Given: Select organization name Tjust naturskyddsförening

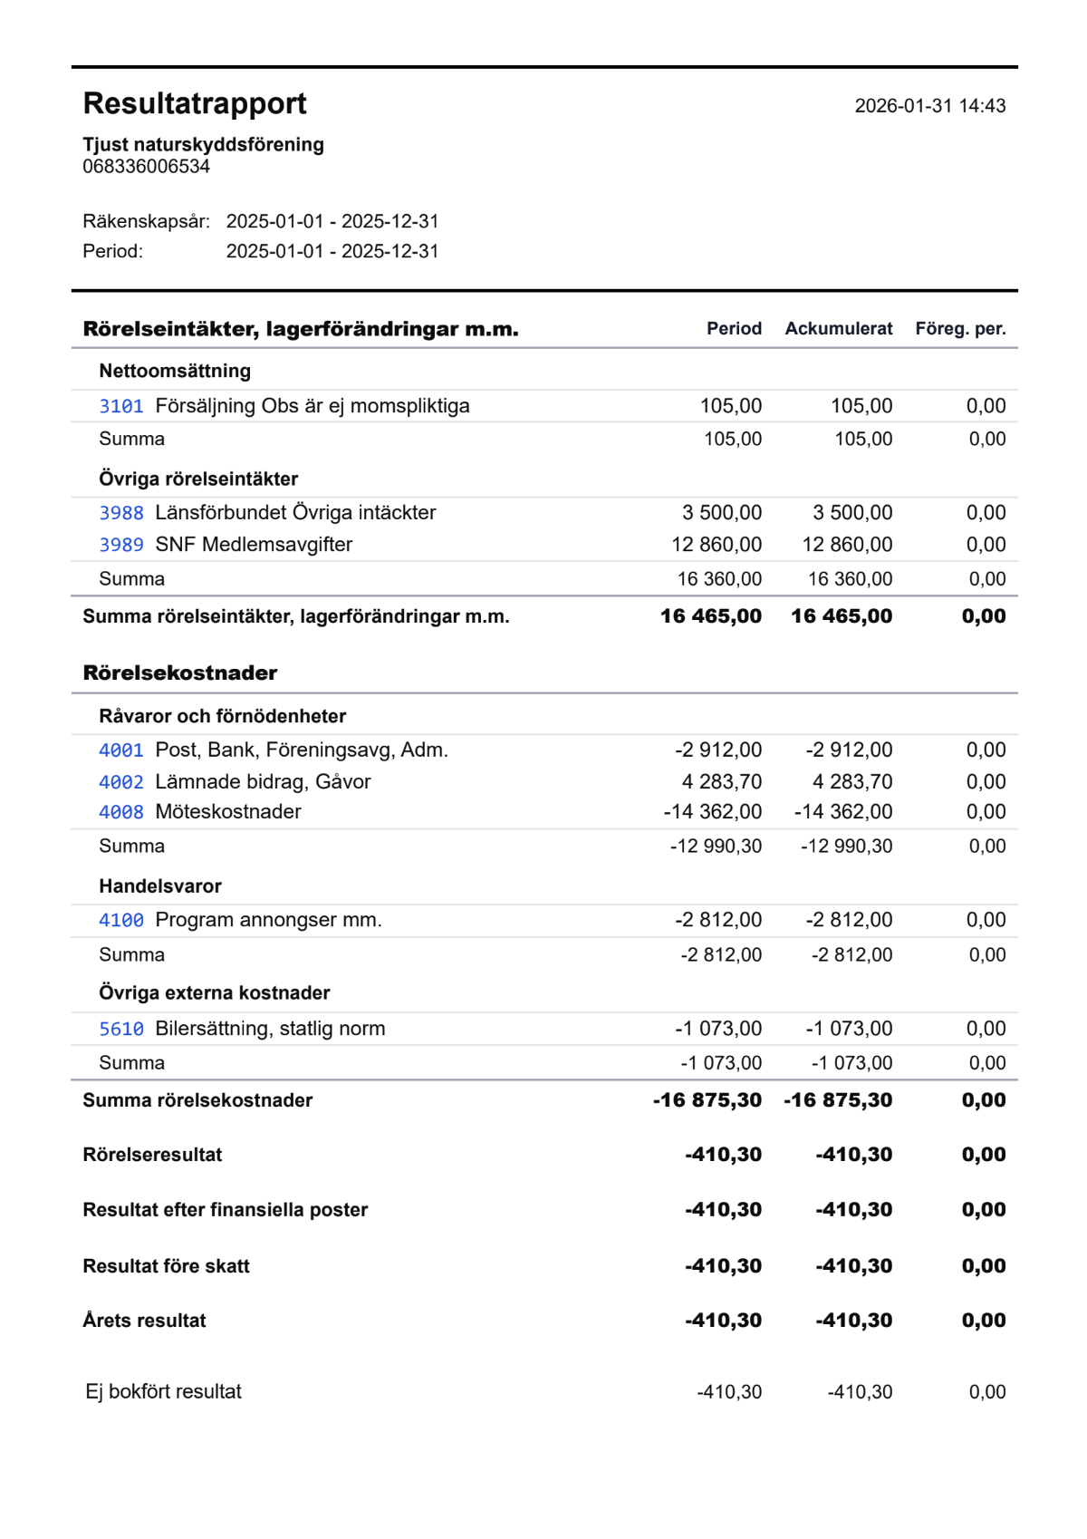Looking at the screenshot, I should [203, 144].
